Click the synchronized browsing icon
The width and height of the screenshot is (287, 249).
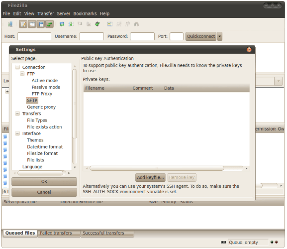pyautogui.click(x=127, y=24)
